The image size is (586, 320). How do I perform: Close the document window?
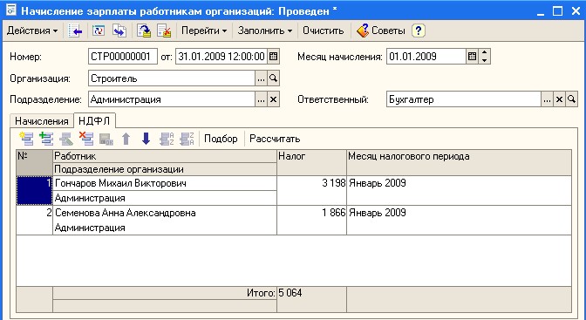(x=576, y=11)
